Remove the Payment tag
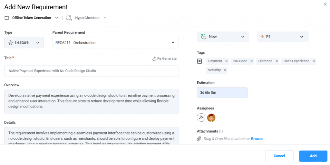330x165 pixels. point(227,61)
